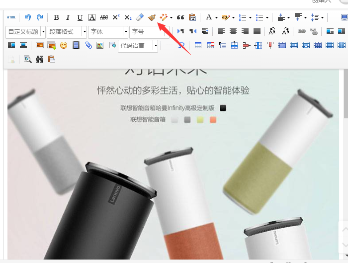Open the 自定义标题 dropdown
This screenshot has height=263, width=348.
[25, 32]
